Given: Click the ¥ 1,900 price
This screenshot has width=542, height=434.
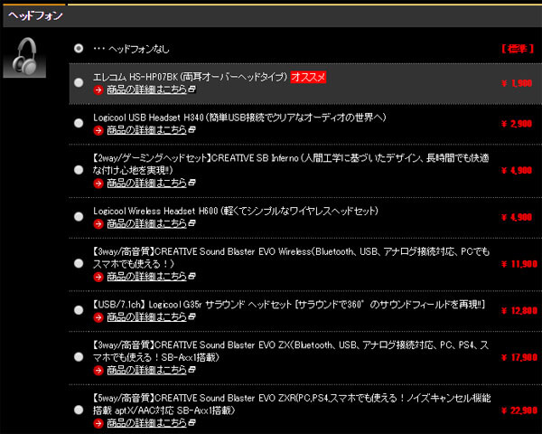Looking at the screenshot, I should (x=517, y=83).
